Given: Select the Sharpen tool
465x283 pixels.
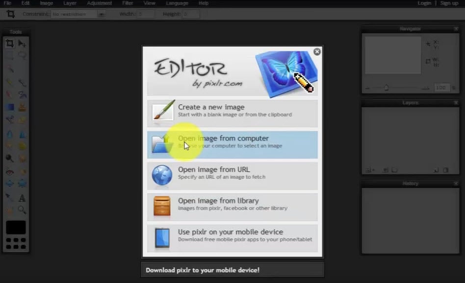Looking at the screenshot, I should point(22,134).
